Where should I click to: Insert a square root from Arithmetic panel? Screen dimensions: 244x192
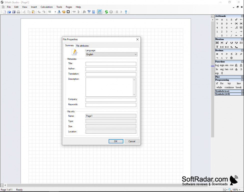click(x=236, y=28)
